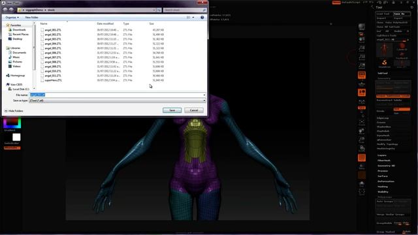Open the File name dropdown arrow
Viewport: 418px width, 235px height.
(x=204, y=95)
